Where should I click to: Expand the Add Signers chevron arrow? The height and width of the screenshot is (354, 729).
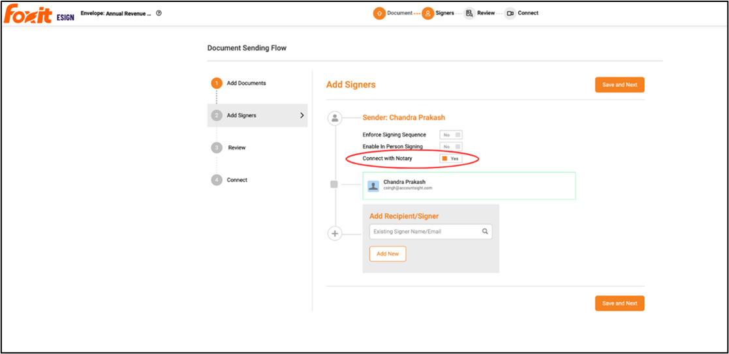(x=302, y=115)
